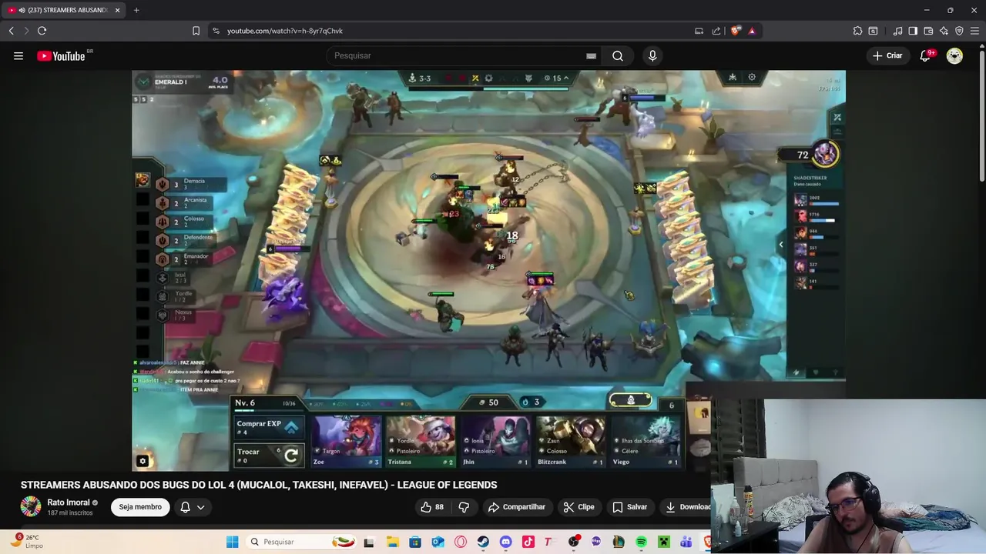Screen dimensions: 986x554
Task: Open OBS Studio from the taskbar
Action: click(x=573, y=542)
